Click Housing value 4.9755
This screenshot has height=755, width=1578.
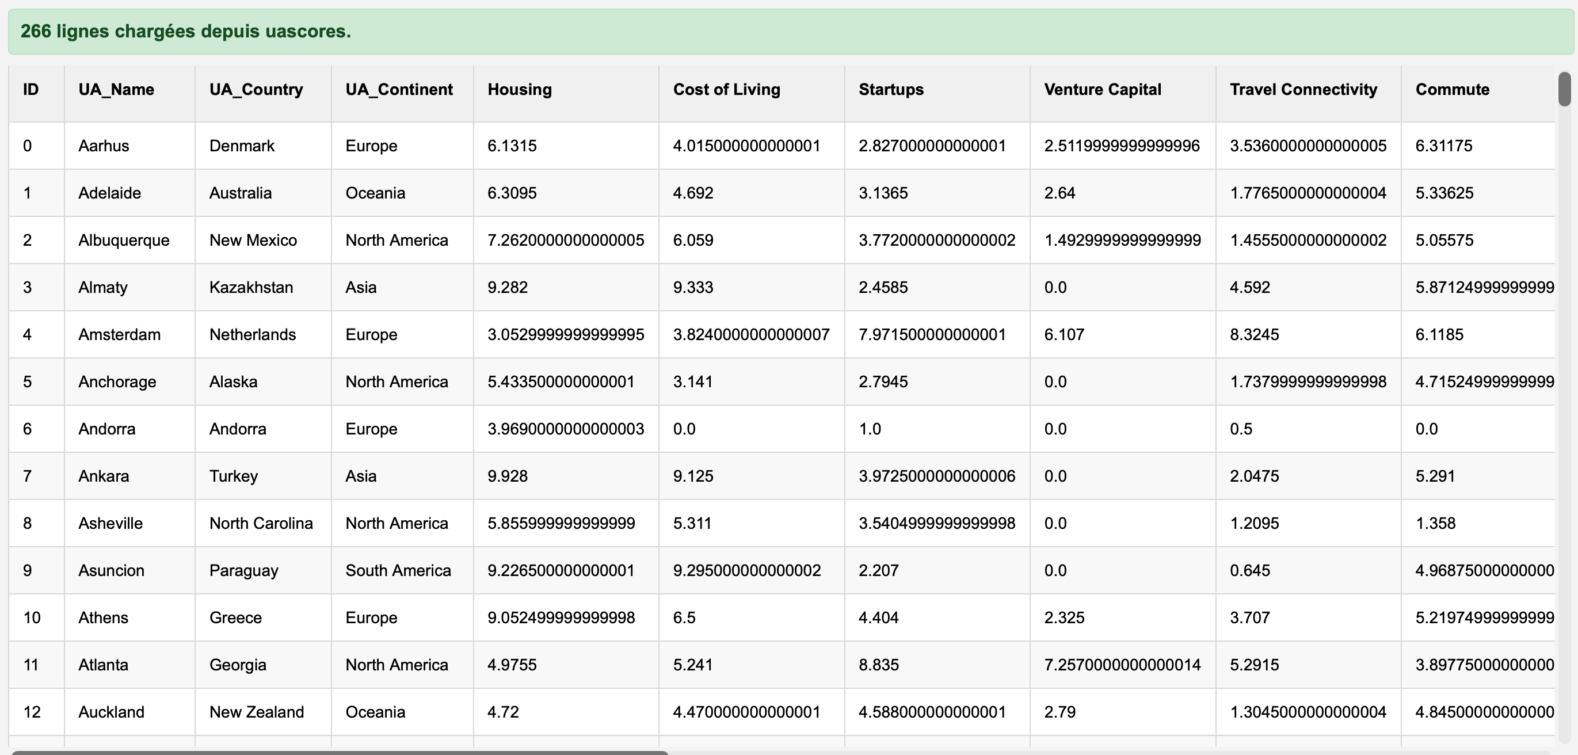(x=566, y=665)
